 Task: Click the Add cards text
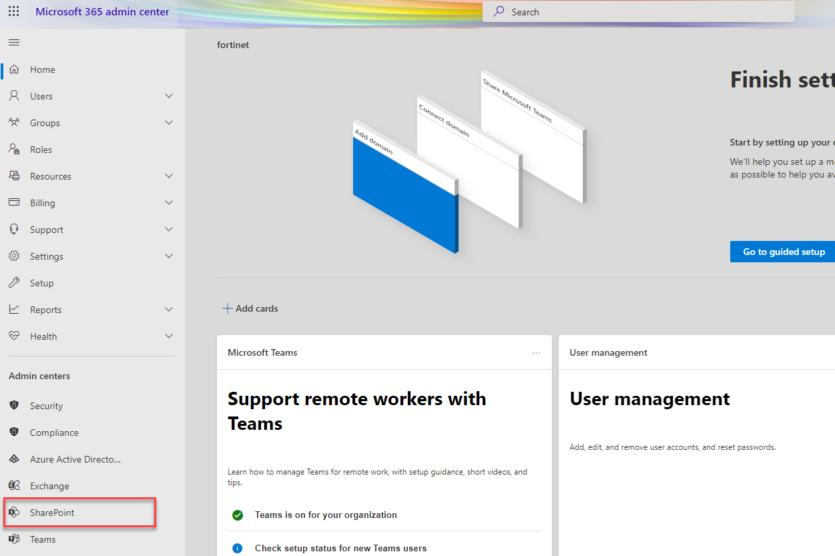click(257, 308)
